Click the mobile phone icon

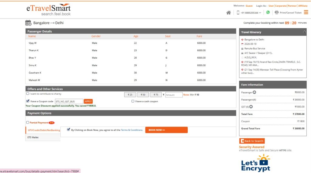[x=238, y=13]
